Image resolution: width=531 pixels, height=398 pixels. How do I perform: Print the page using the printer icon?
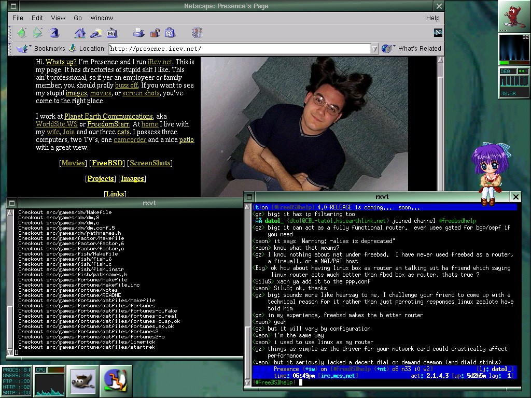(138, 33)
